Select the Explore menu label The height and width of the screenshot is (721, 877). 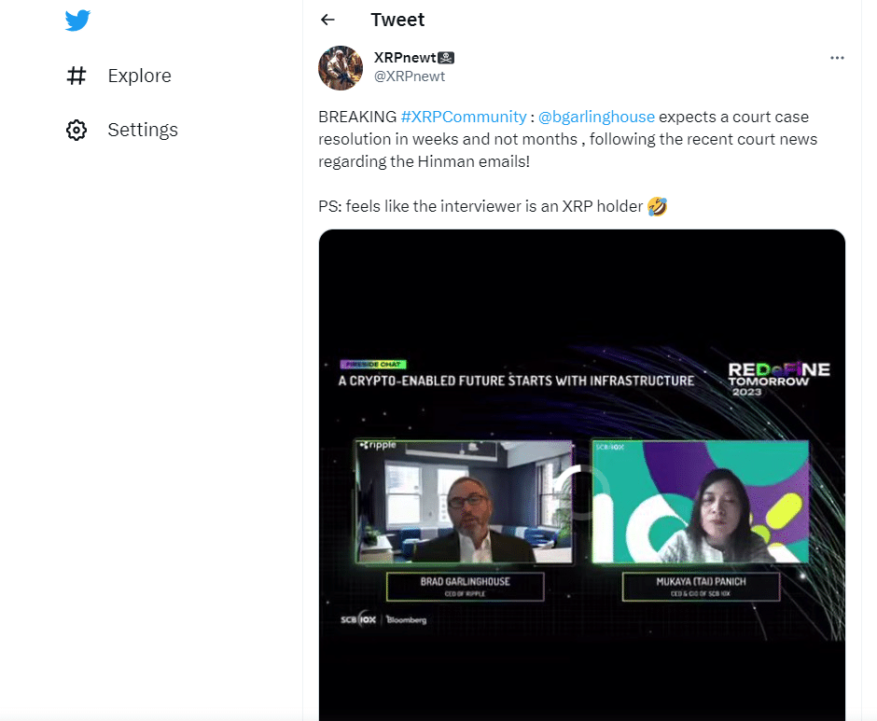pos(139,76)
